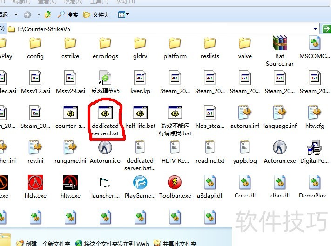Select the a3dapi.dll file
Viewport: 331px width, 246px height.
pos(210,187)
